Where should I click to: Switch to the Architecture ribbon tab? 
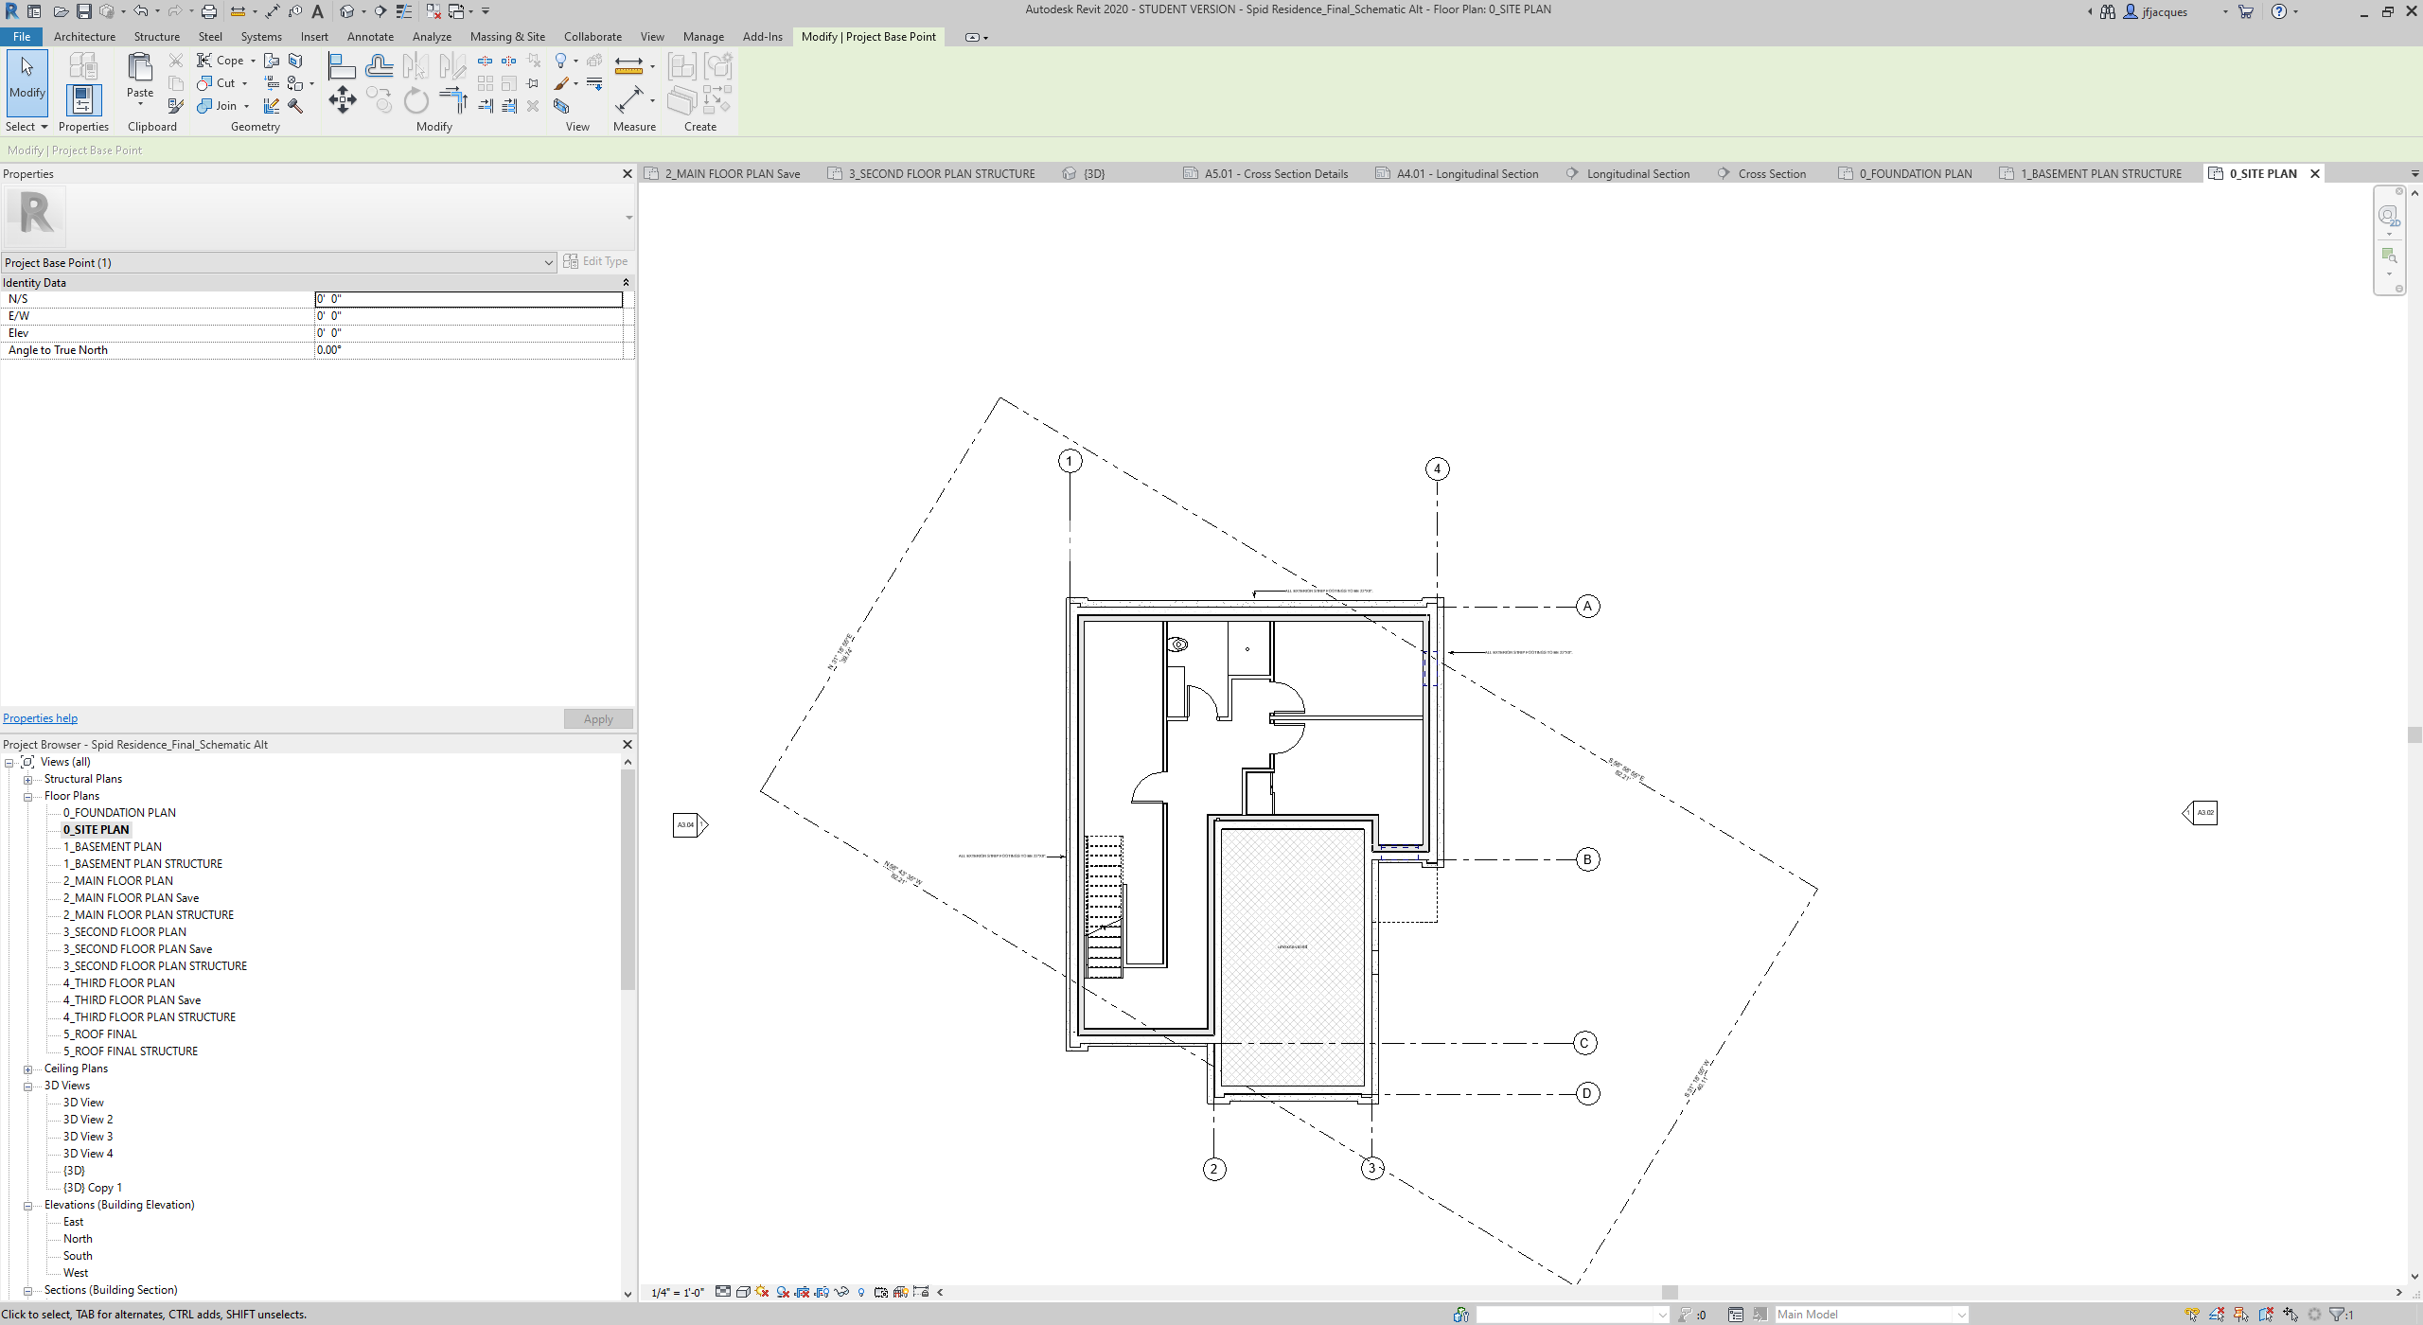(84, 36)
